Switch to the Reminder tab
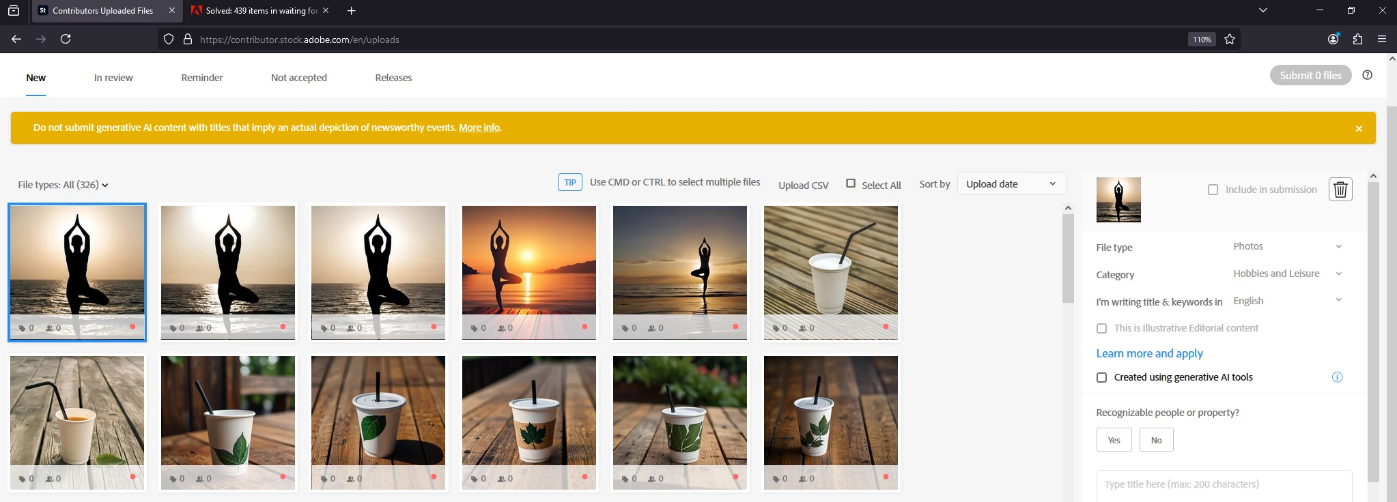Viewport: 1397px width, 502px height. pyautogui.click(x=202, y=78)
